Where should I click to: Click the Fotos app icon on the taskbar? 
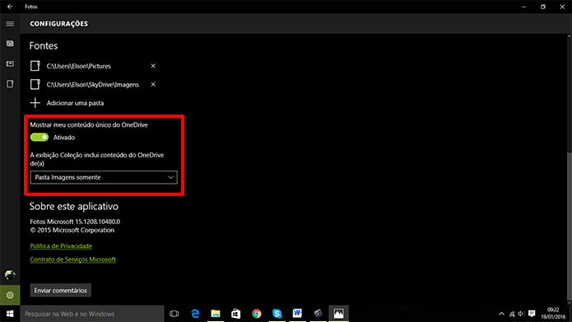[338, 314]
